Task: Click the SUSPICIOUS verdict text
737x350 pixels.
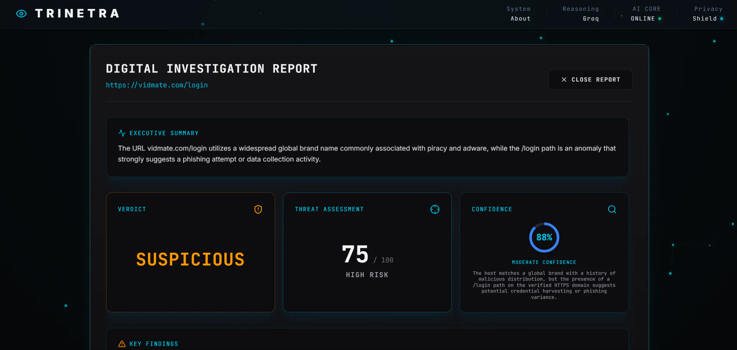Action: coord(190,259)
